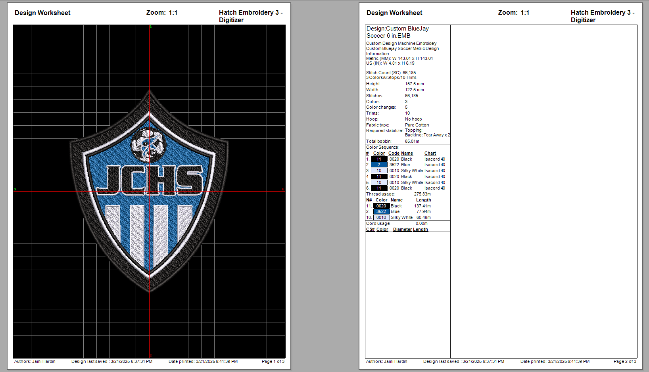Click the Authors: Jami Hardin footer on page one
Viewport: 649px width, 372px height.
point(35,361)
